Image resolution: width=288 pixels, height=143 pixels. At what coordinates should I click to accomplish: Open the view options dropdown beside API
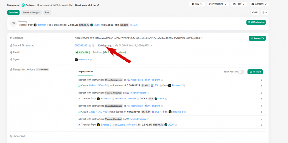pyautogui.click(x=265, y=12)
